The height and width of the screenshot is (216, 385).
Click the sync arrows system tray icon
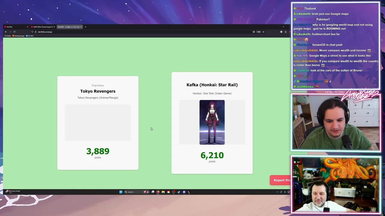(281, 192)
